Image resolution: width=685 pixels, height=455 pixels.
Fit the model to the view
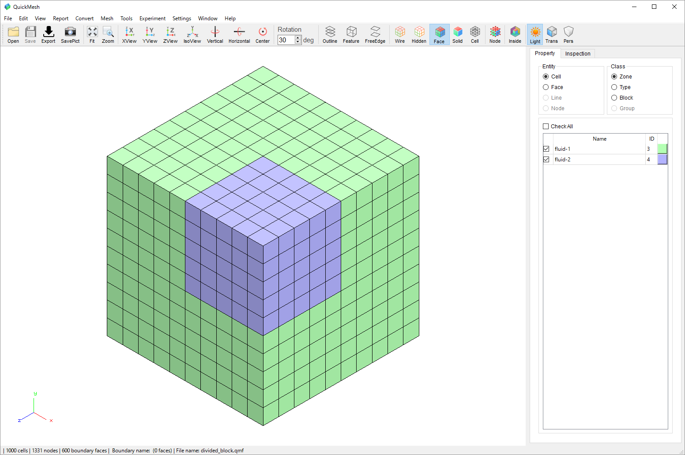tap(92, 34)
